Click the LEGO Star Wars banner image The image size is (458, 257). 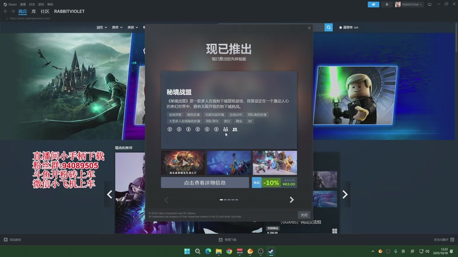point(355,95)
